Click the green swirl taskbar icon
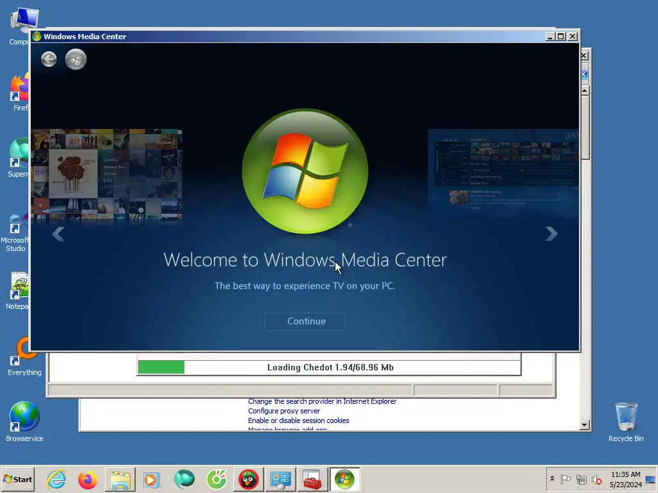The width and height of the screenshot is (658, 493). [x=217, y=479]
